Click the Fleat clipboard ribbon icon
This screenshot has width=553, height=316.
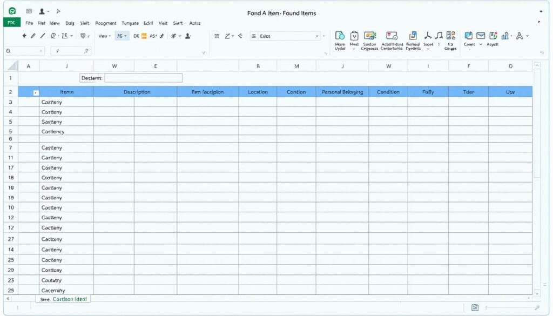354,38
